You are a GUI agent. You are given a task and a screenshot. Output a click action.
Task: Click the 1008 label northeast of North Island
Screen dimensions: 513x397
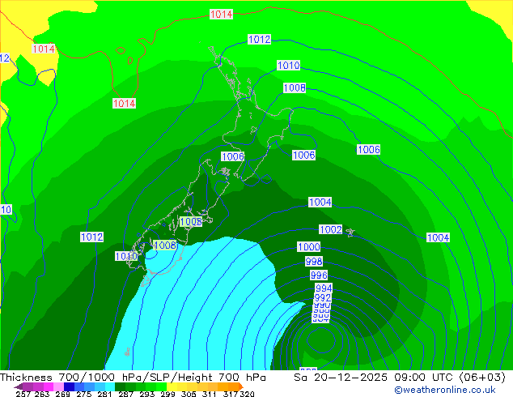pos(295,88)
